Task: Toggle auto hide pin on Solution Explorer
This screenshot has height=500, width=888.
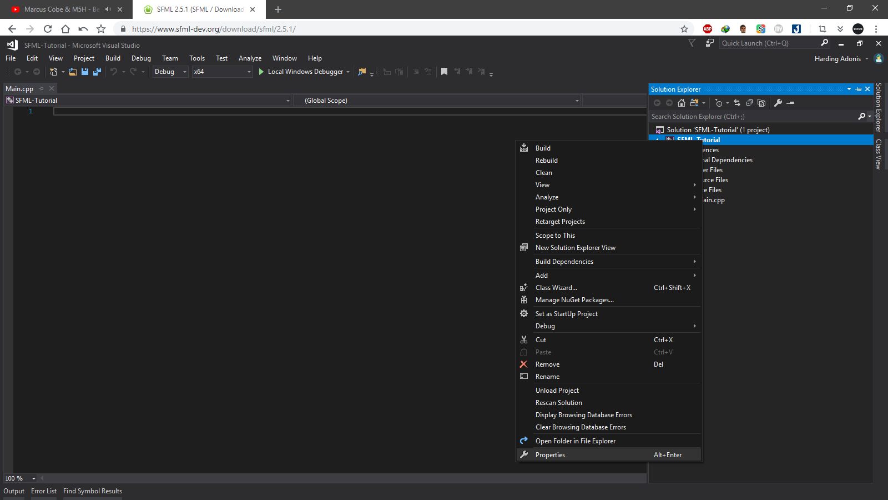Action: pyautogui.click(x=859, y=89)
